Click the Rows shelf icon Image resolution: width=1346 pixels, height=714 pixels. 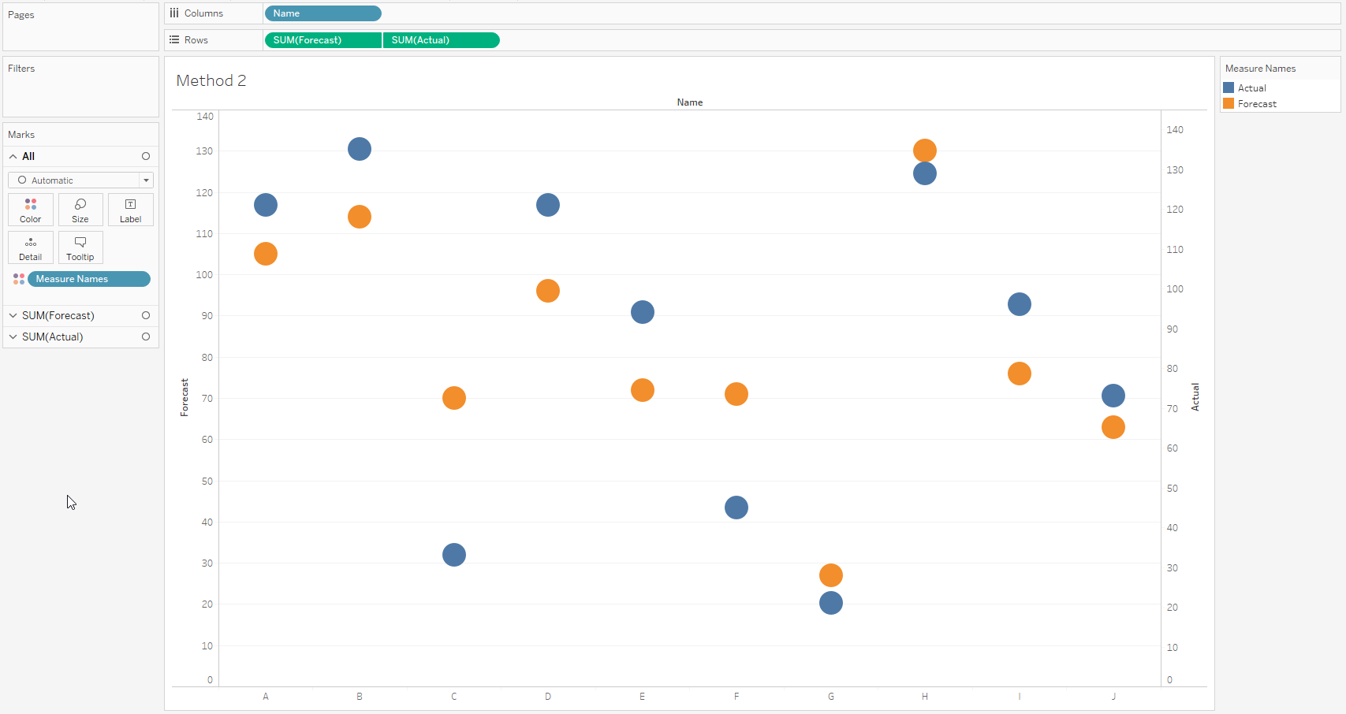[174, 40]
